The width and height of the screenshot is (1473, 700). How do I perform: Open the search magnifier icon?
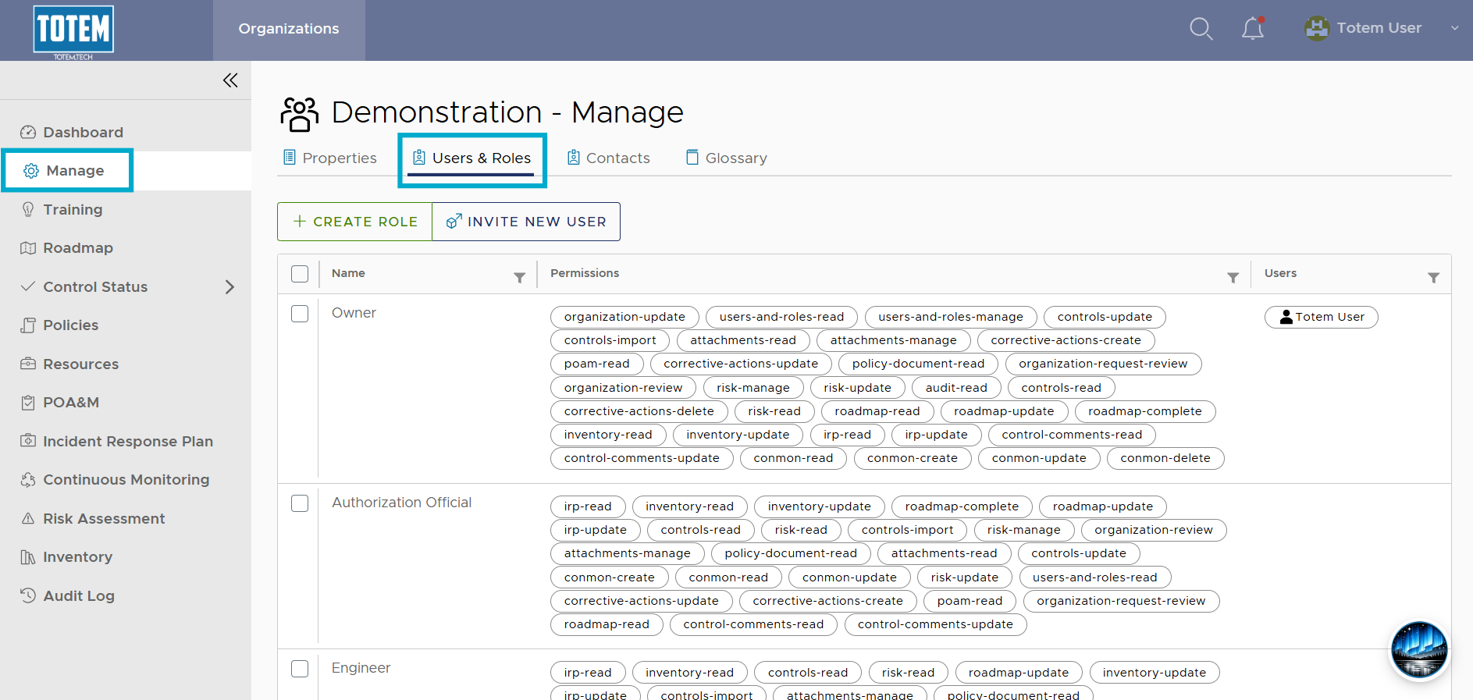[x=1201, y=29]
